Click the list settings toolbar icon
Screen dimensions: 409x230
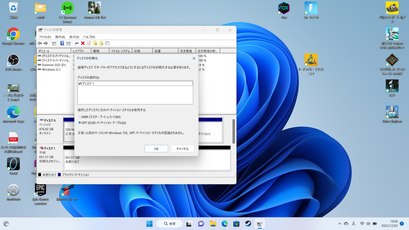tap(107, 43)
